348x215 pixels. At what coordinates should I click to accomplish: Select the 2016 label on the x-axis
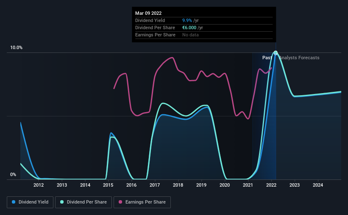(131, 185)
